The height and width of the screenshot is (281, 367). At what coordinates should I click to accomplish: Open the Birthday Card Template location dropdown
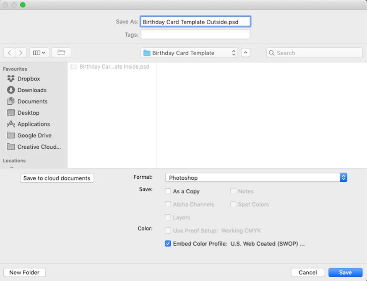189,53
